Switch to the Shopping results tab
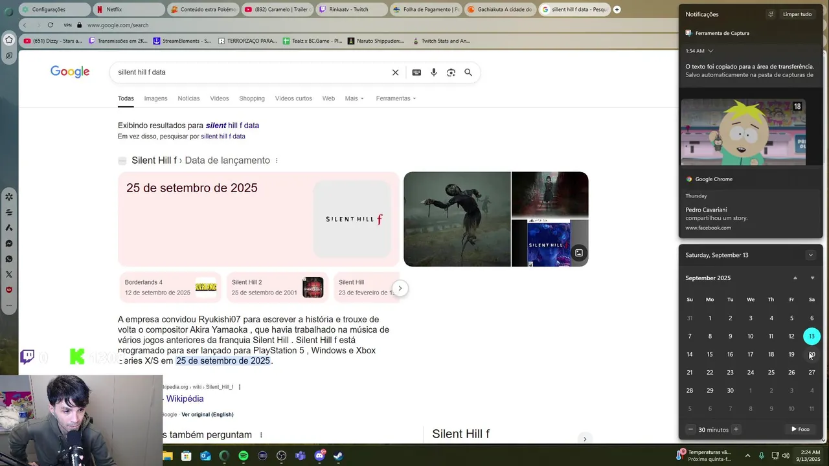 (x=252, y=98)
